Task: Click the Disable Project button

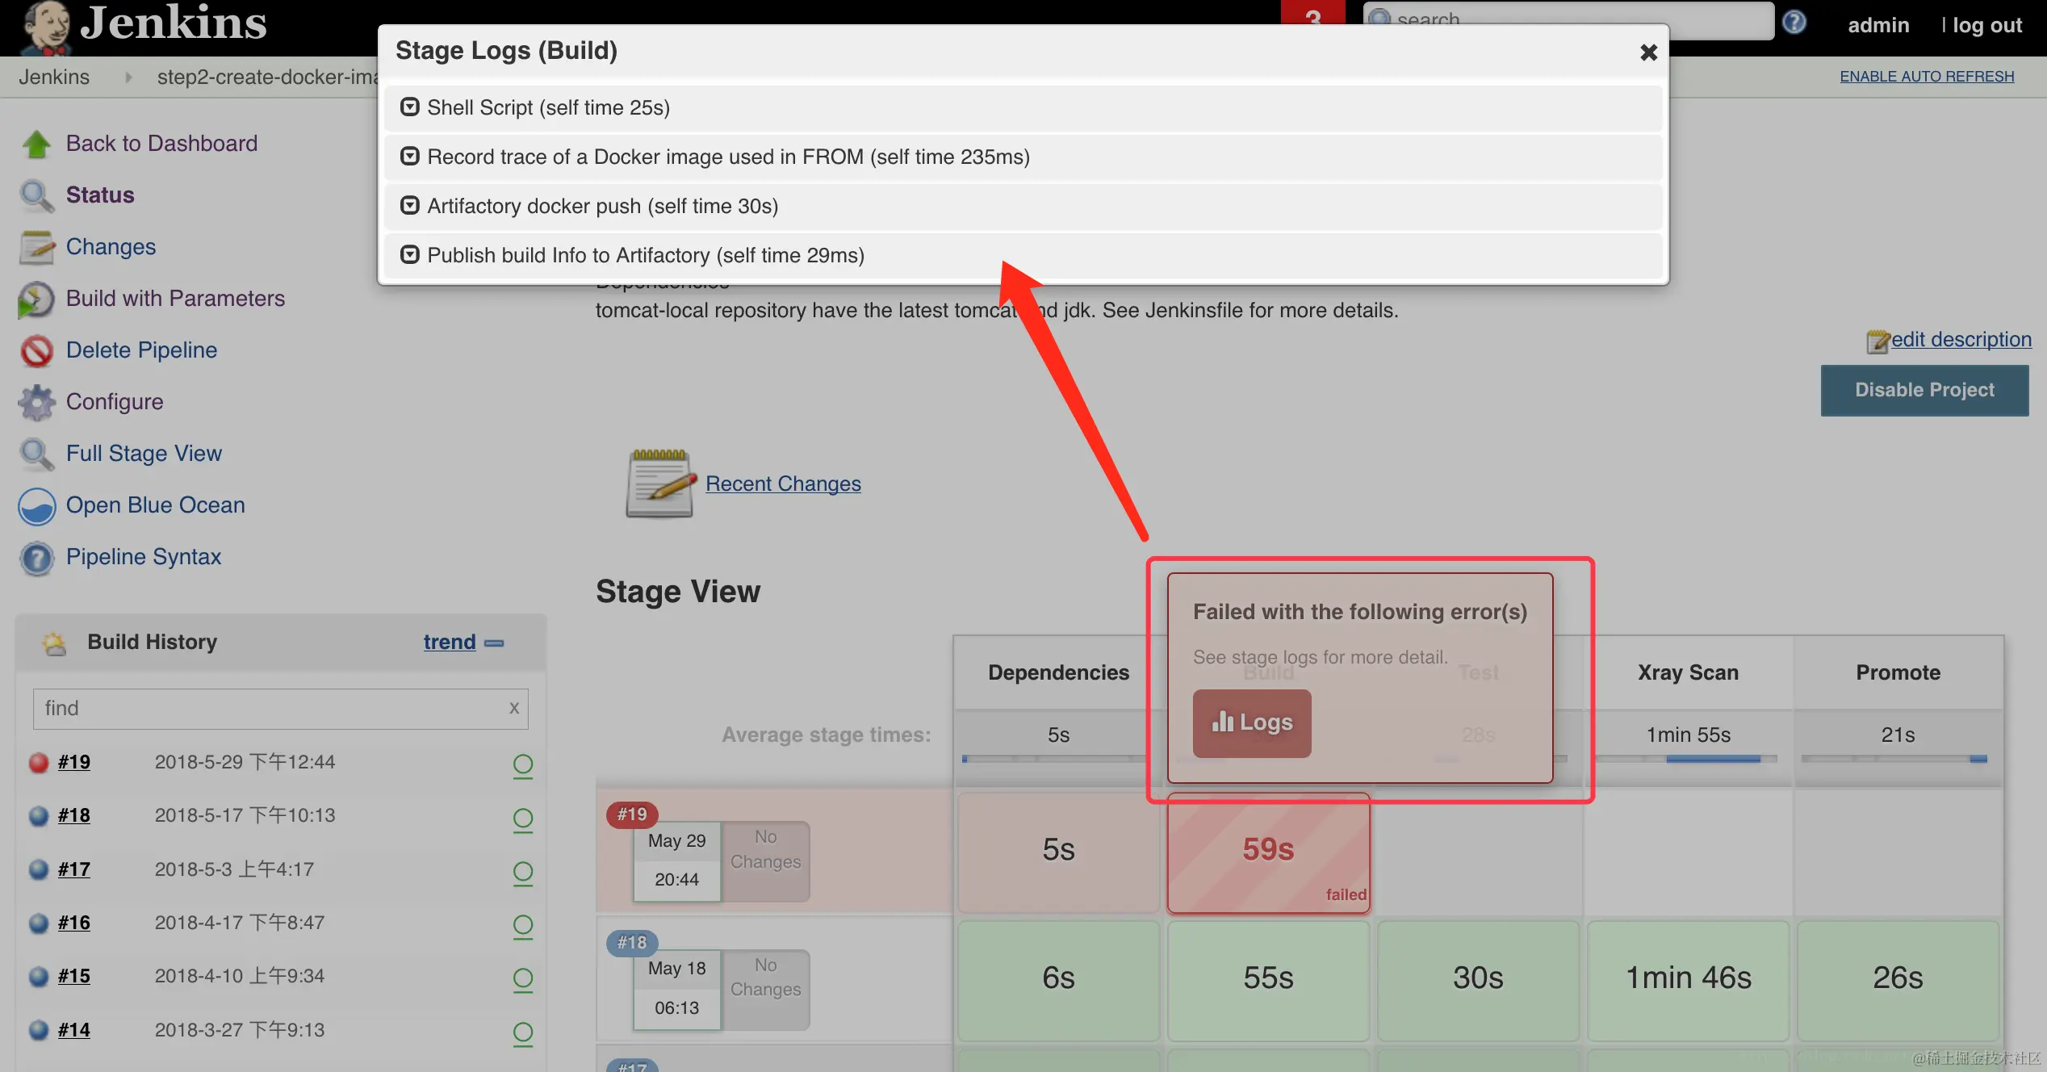Action: (1924, 391)
